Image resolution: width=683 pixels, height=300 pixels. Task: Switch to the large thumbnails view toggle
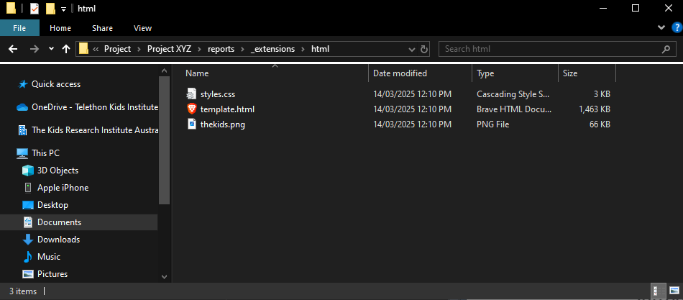pyautogui.click(x=674, y=291)
